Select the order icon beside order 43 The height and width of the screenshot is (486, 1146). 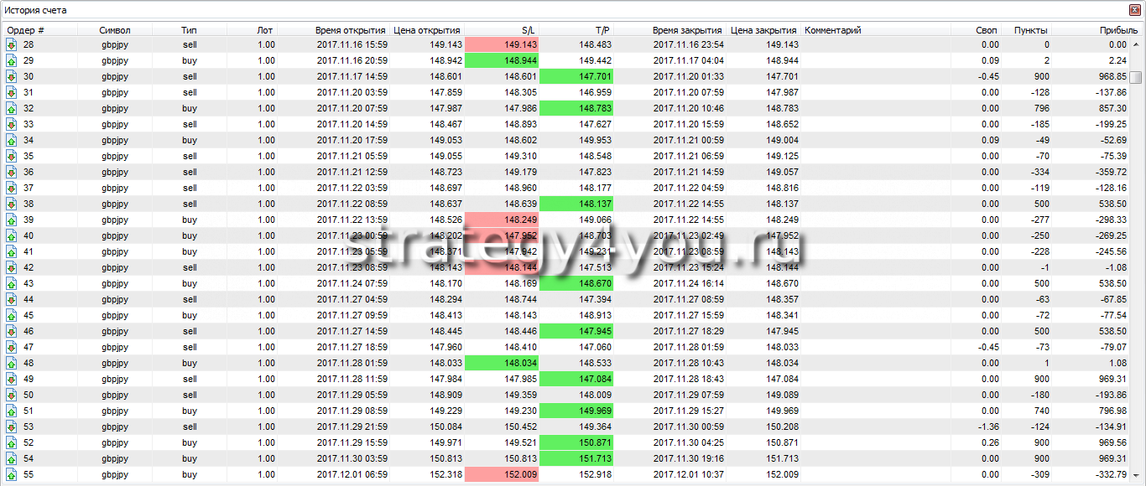(x=12, y=283)
